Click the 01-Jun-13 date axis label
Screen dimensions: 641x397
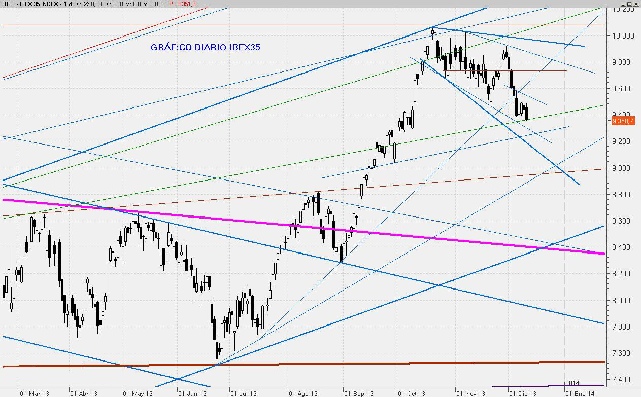click(x=192, y=393)
